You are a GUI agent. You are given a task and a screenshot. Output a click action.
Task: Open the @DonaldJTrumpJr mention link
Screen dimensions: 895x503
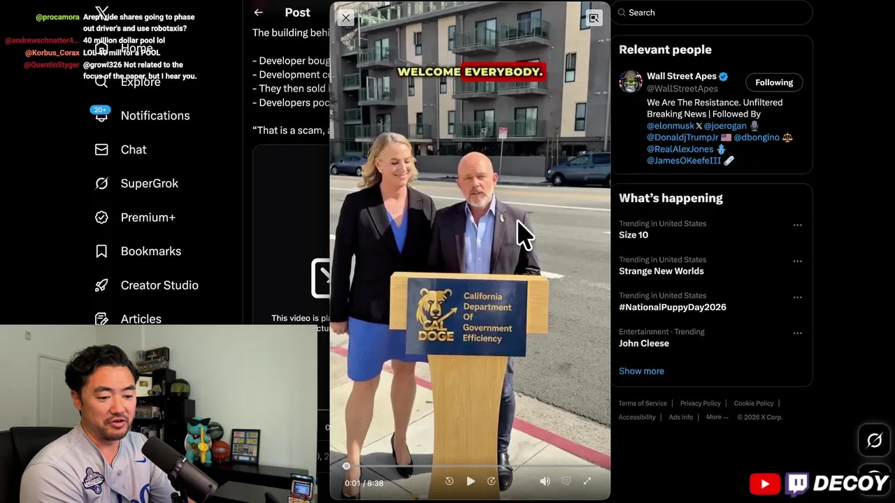pos(682,138)
